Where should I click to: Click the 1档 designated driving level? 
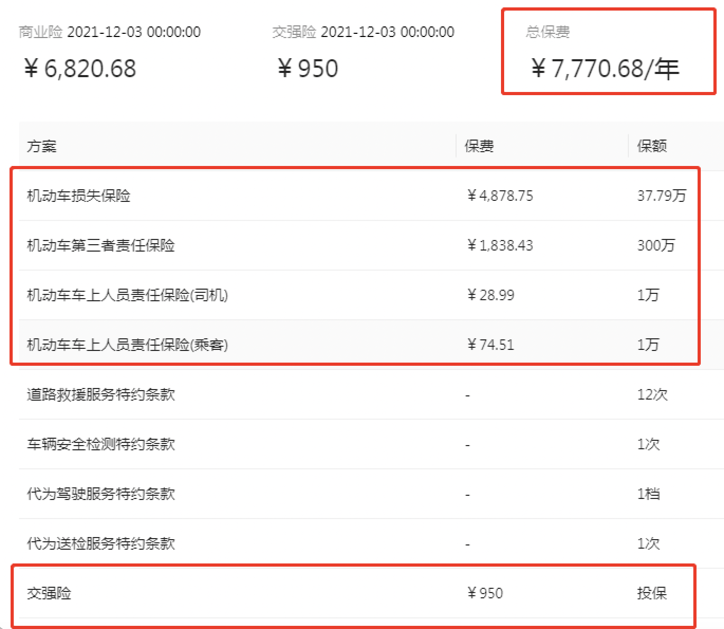pos(648,494)
